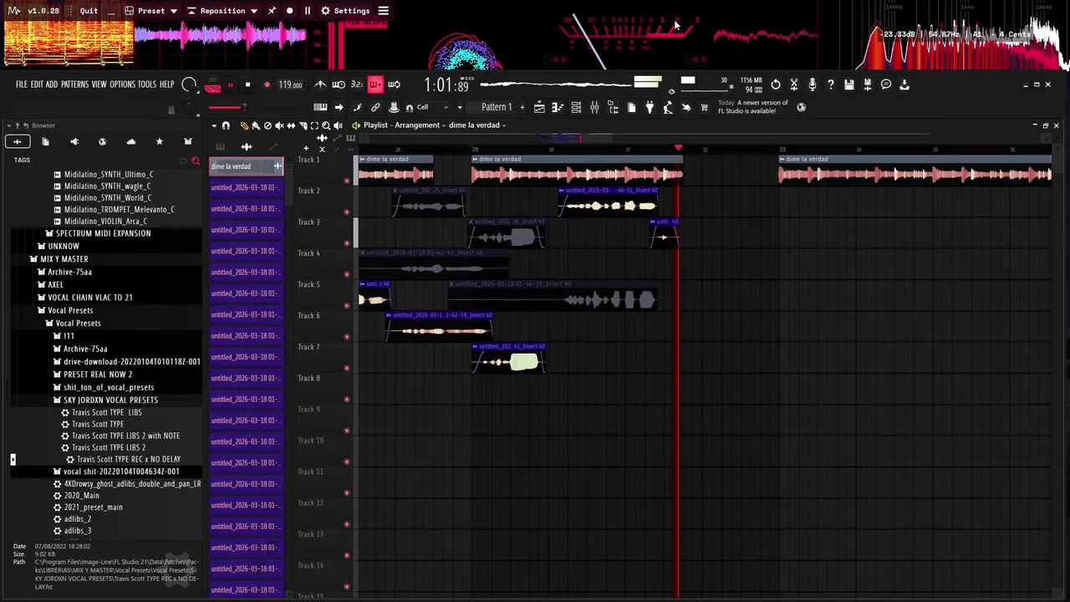This screenshot has width=1070, height=602.
Task: Mute Track 5 with its green dot
Action: pyautogui.click(x=347, y=305)
